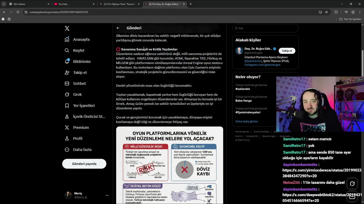Screen dimensions: 364x204
Task: Click Meriç's profile avatar
Action: click(68, 195)
